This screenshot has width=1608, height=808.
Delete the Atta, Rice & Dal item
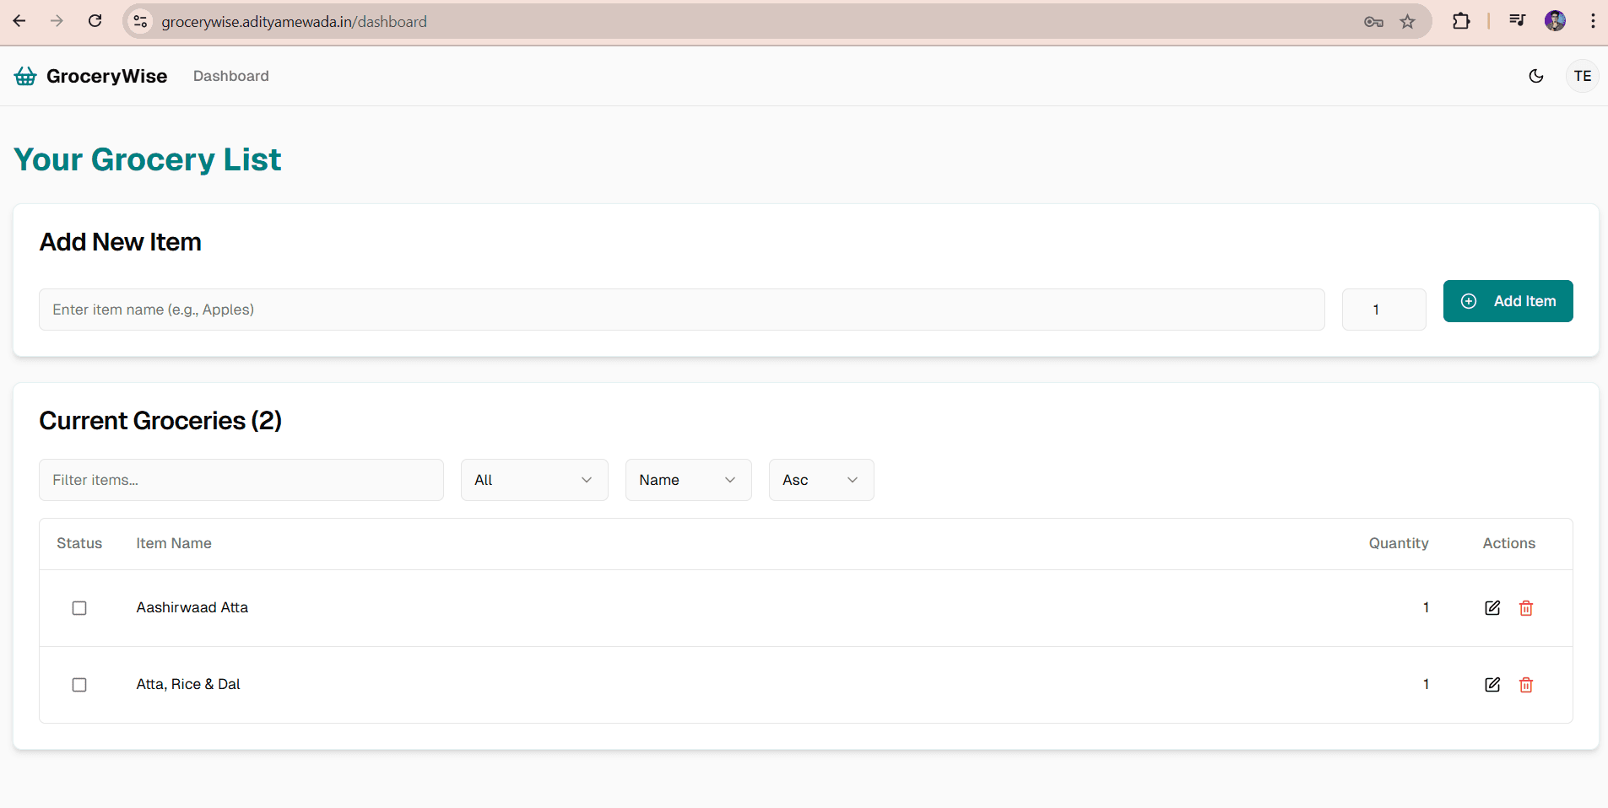1525,685
